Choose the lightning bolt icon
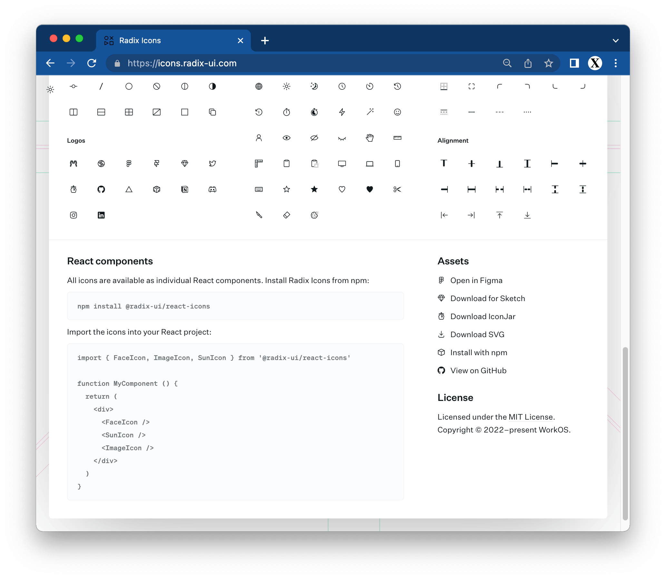666x579 pixels. coord(342,112)
